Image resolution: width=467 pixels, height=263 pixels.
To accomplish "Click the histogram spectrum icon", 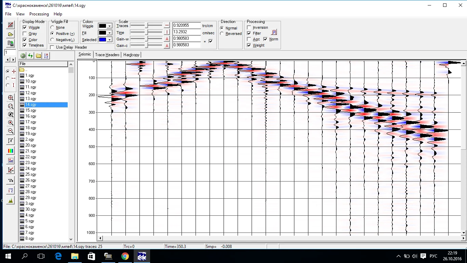I will click(11, 201).
